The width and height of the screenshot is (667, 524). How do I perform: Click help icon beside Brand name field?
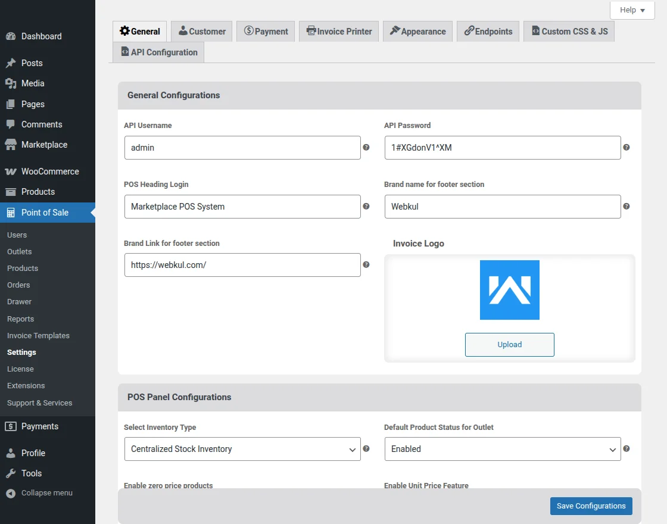[626, 206]
